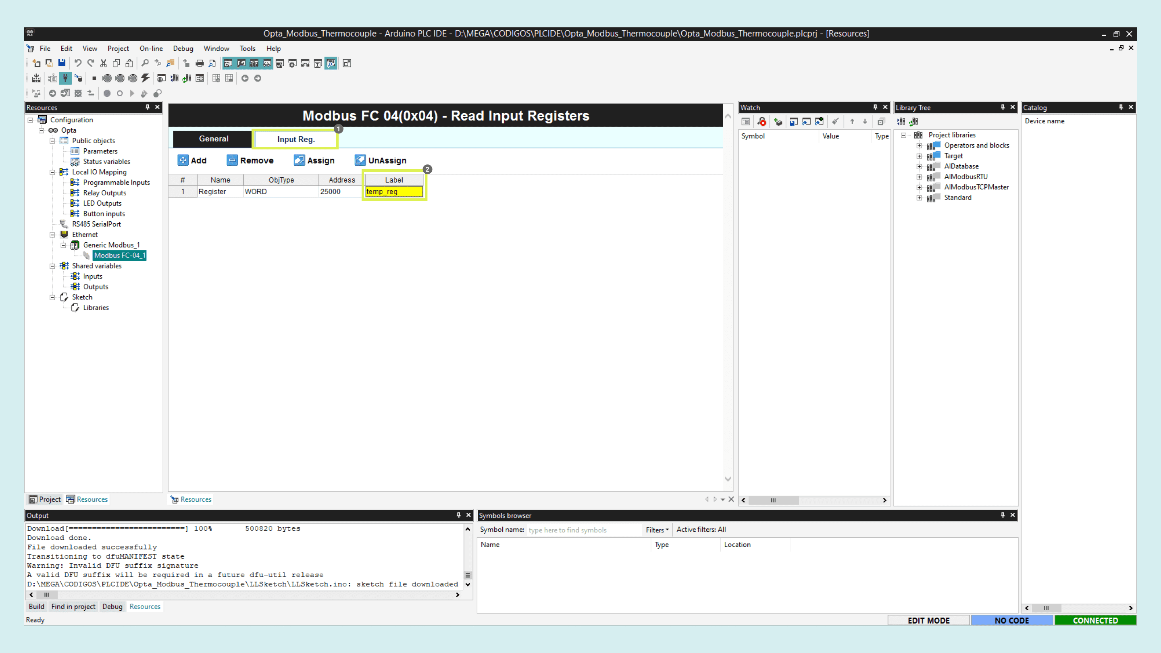1161x653 pixels.
Task: Click the Undo arrow icon
Action: coord(78,63)
